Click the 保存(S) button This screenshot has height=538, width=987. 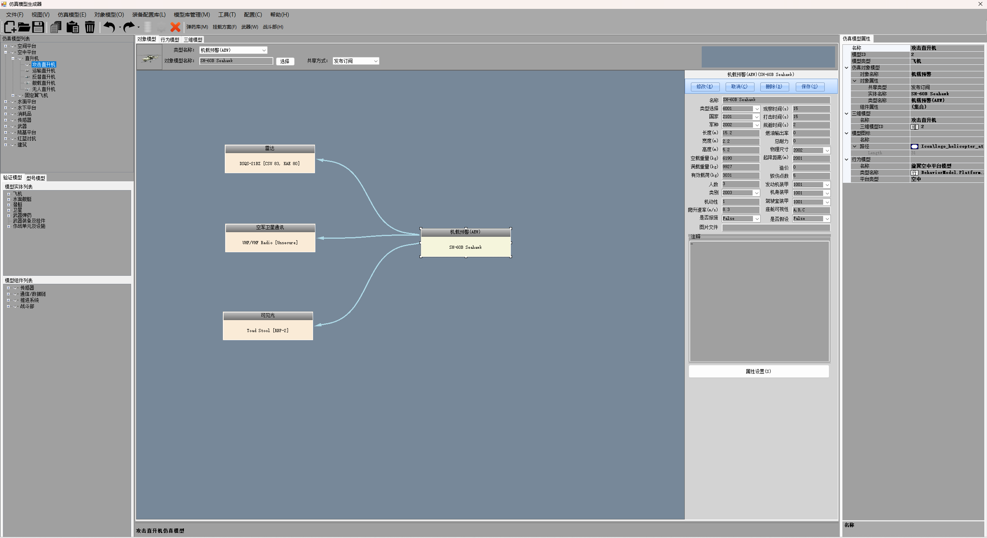[810, 87]
